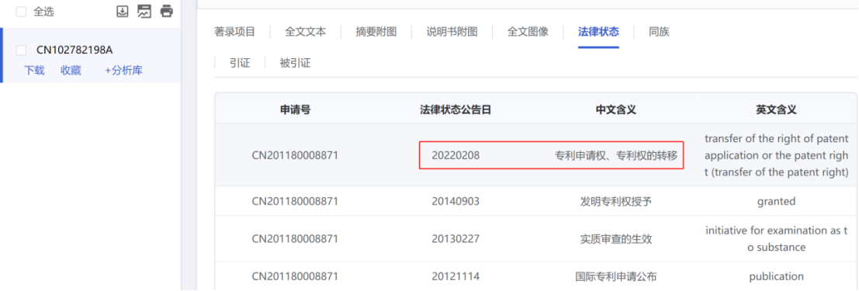Image resolution: width=859 pixels, height=291 pixels.
Task: Click application number in the 20121114 row
Action: tap(295, 277)
